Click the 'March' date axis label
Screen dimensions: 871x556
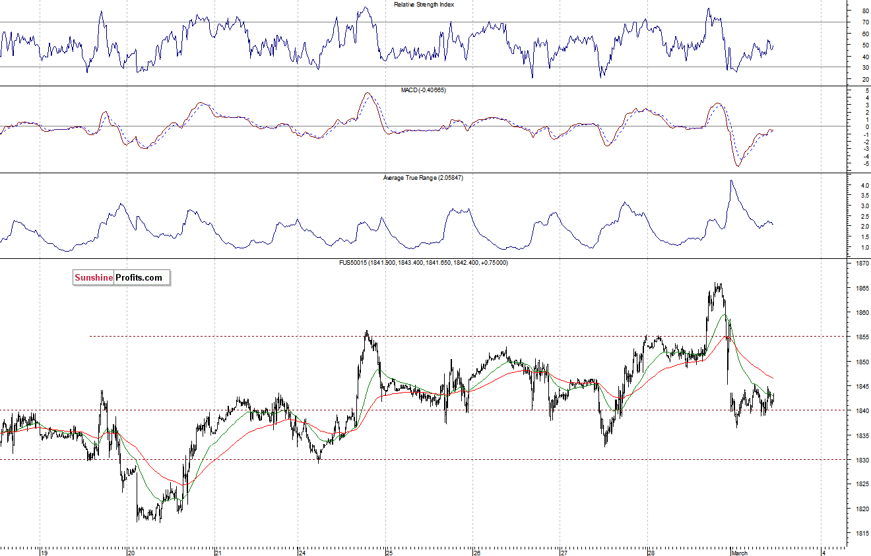pos(739,553)
